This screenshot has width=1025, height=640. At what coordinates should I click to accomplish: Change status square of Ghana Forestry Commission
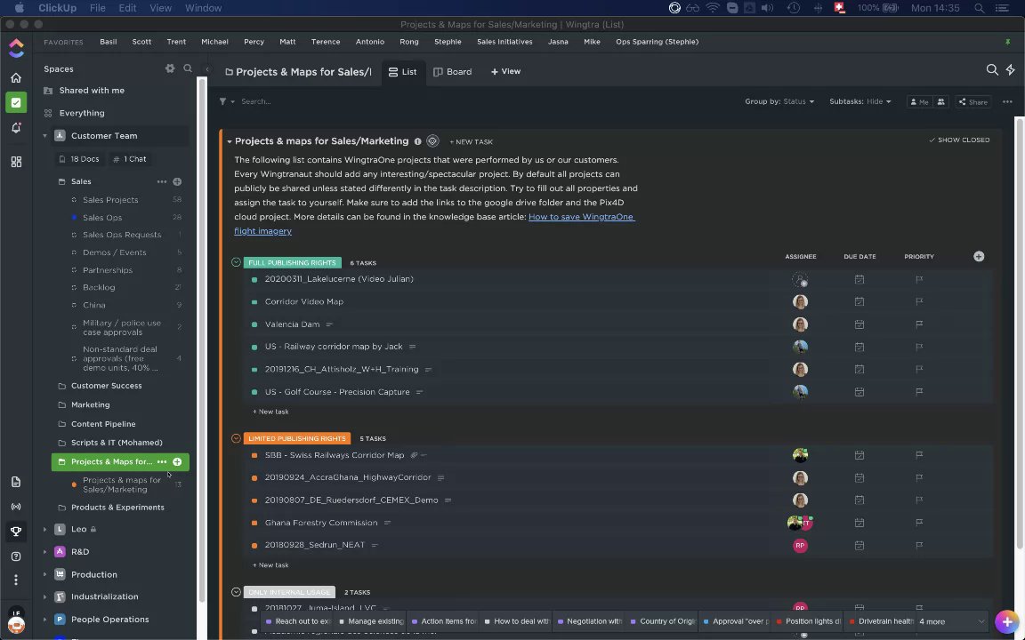point(254,523)
